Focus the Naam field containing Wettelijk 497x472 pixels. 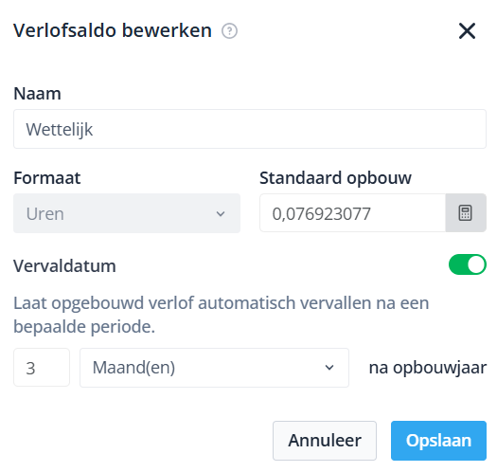click(x=250, y=129)
